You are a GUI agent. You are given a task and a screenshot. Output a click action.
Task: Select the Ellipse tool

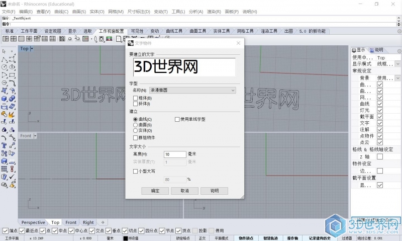click(12, 67)
